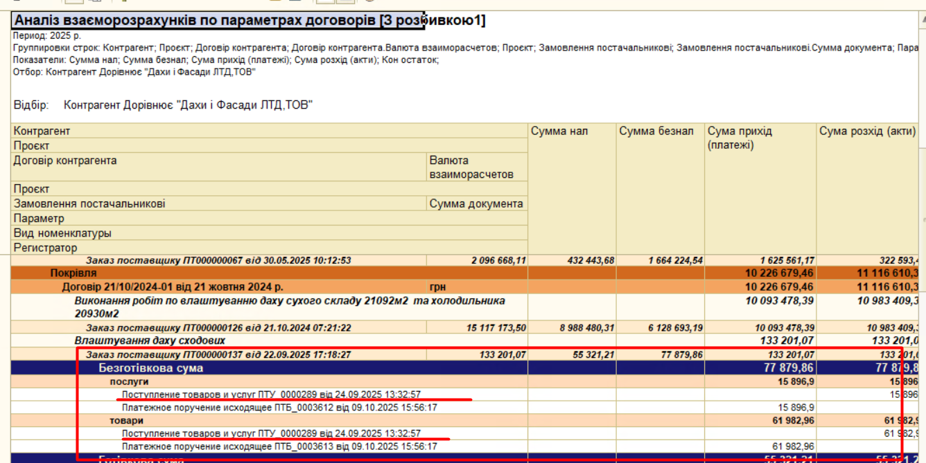Open payment order ПТБ_0003613

[279, 447]
